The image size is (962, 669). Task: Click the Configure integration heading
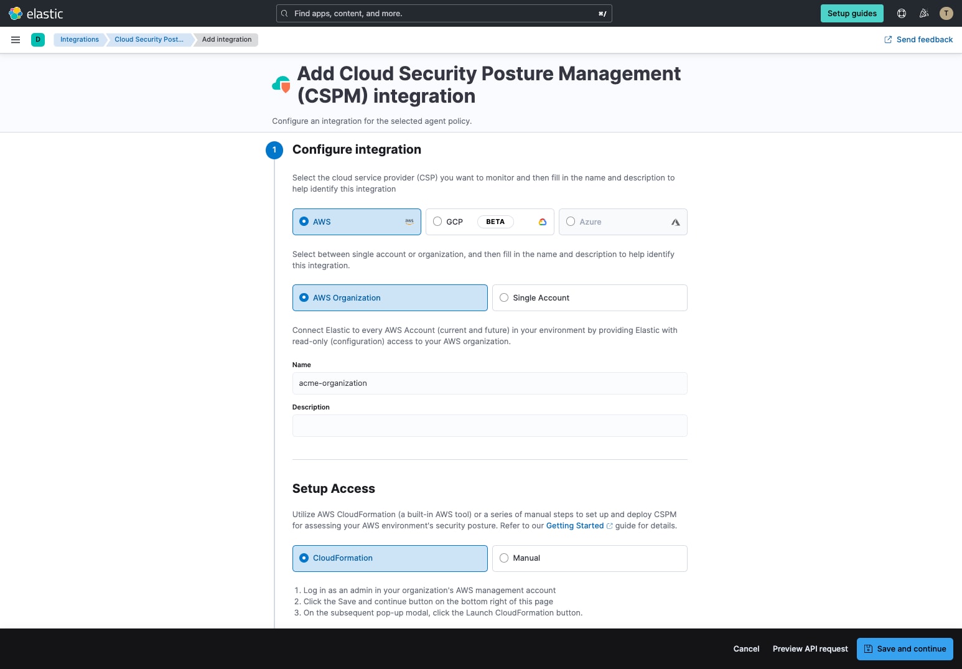(x=357, y=149)
